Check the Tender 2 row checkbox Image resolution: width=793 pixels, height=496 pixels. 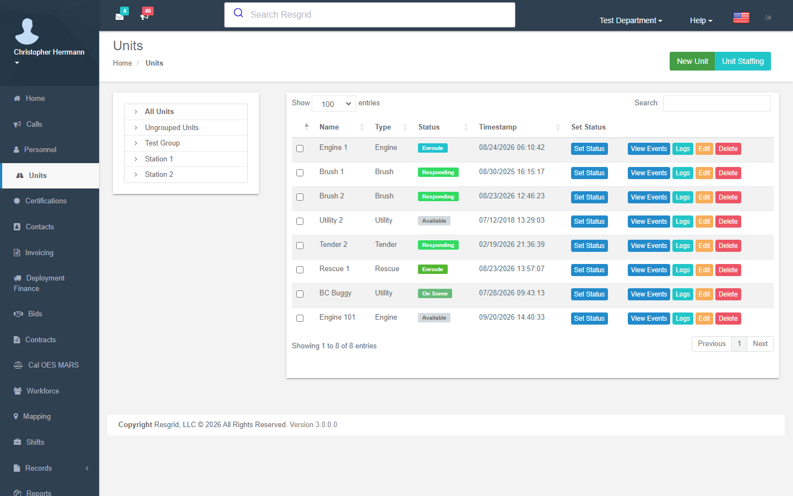300,246
